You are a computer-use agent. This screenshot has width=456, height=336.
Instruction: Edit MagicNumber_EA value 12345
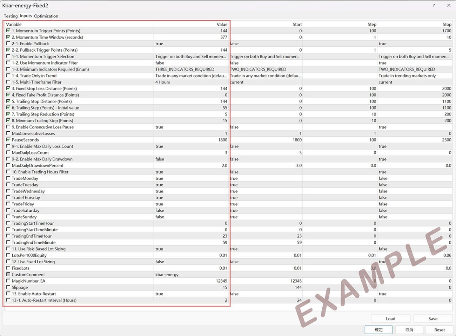(191, 281)
